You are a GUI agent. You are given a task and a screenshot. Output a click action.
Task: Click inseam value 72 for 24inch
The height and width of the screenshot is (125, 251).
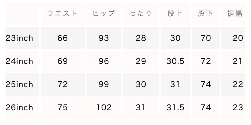tap(206, 61)
